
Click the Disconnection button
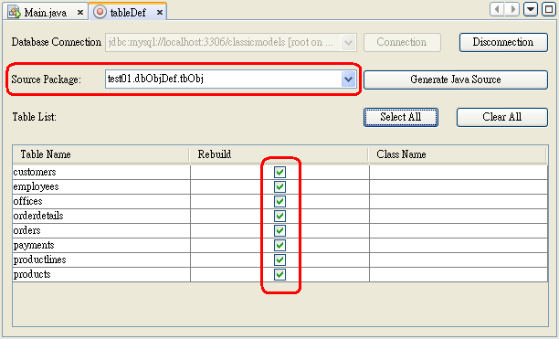click(503, 42)
